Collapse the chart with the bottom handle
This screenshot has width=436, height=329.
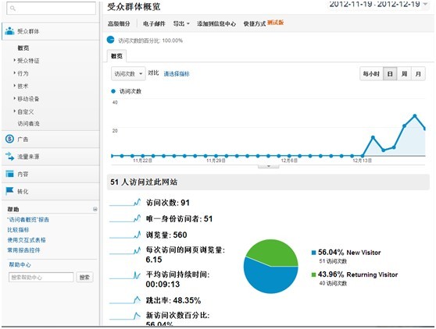(x=268, y=166)
